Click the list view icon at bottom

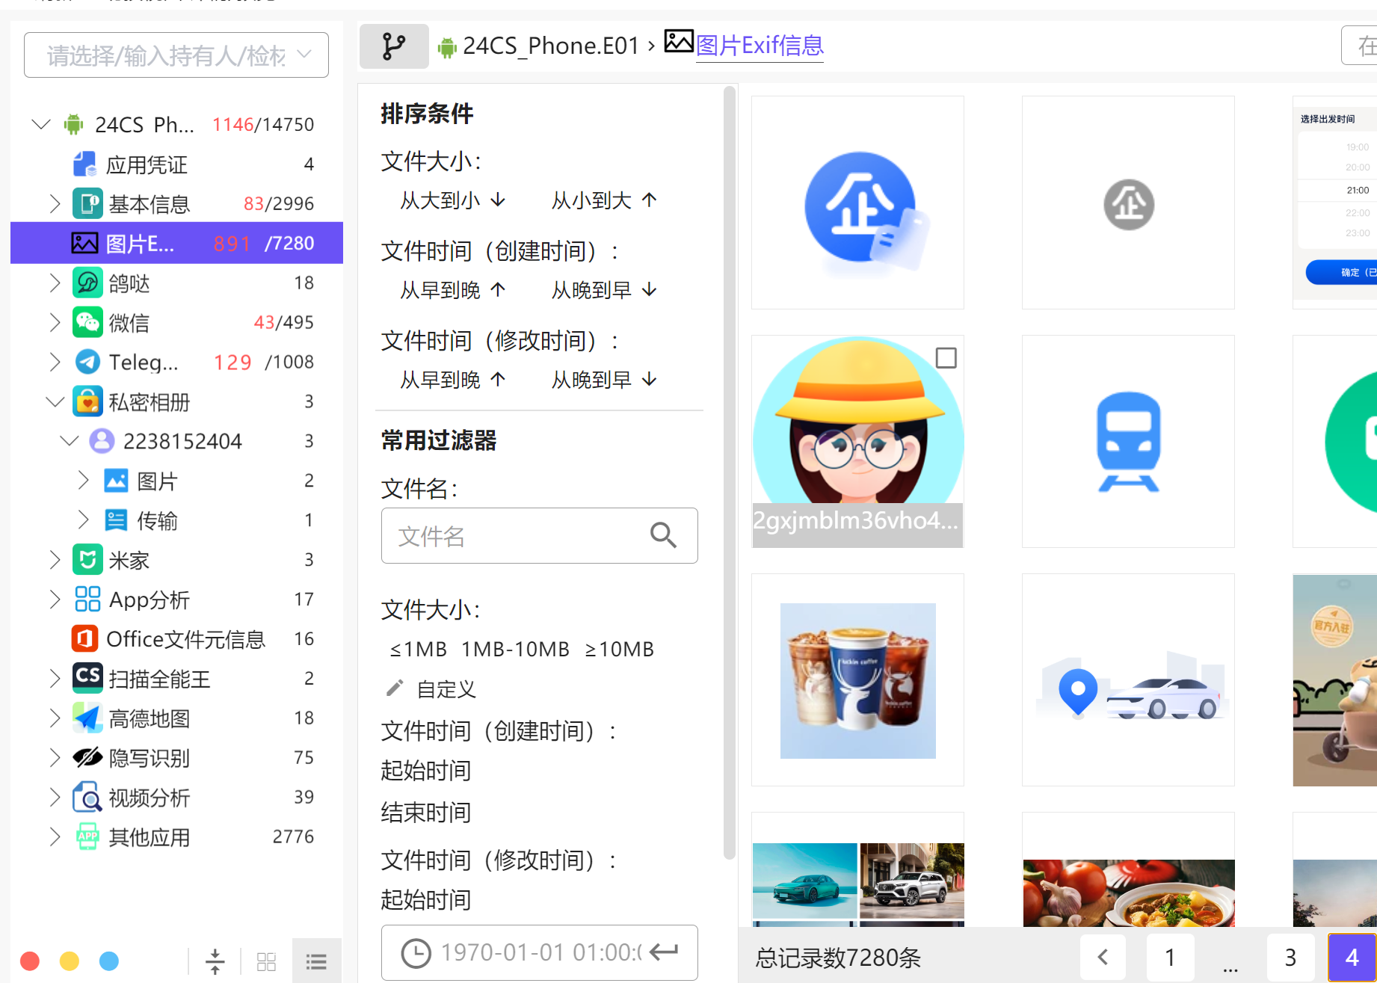316,961
